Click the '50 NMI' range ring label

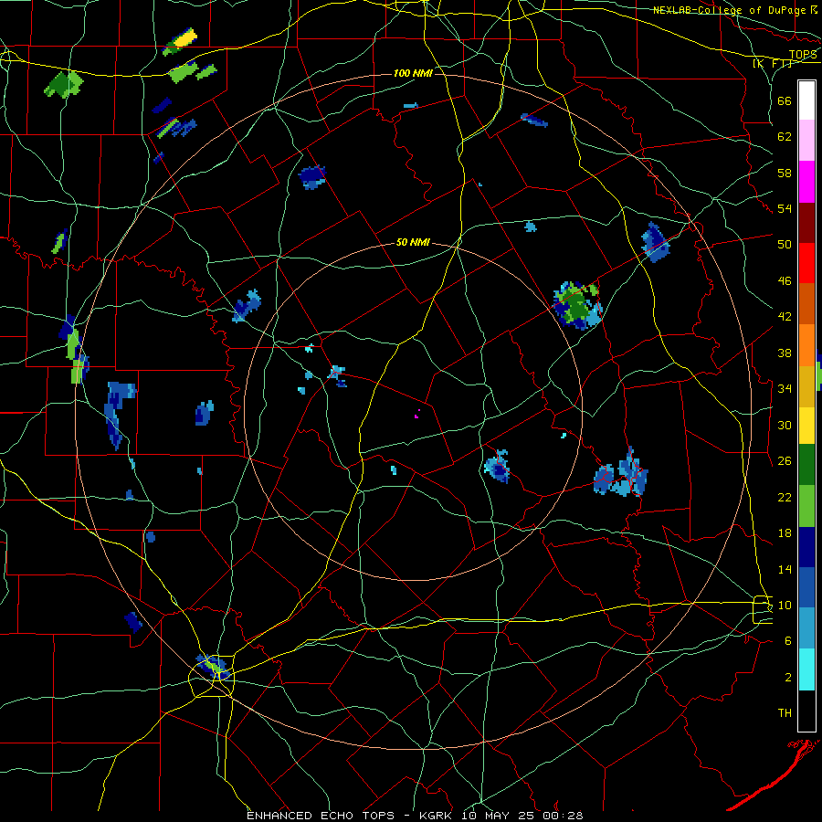(x=413, y=242)
